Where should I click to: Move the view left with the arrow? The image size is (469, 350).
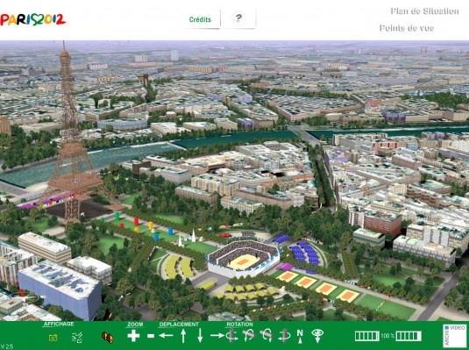166,336
